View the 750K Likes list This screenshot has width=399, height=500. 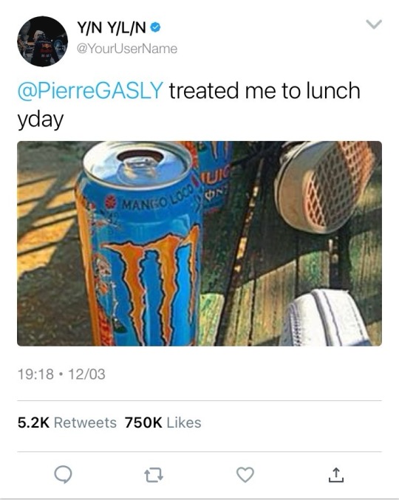tap(163, 422)
